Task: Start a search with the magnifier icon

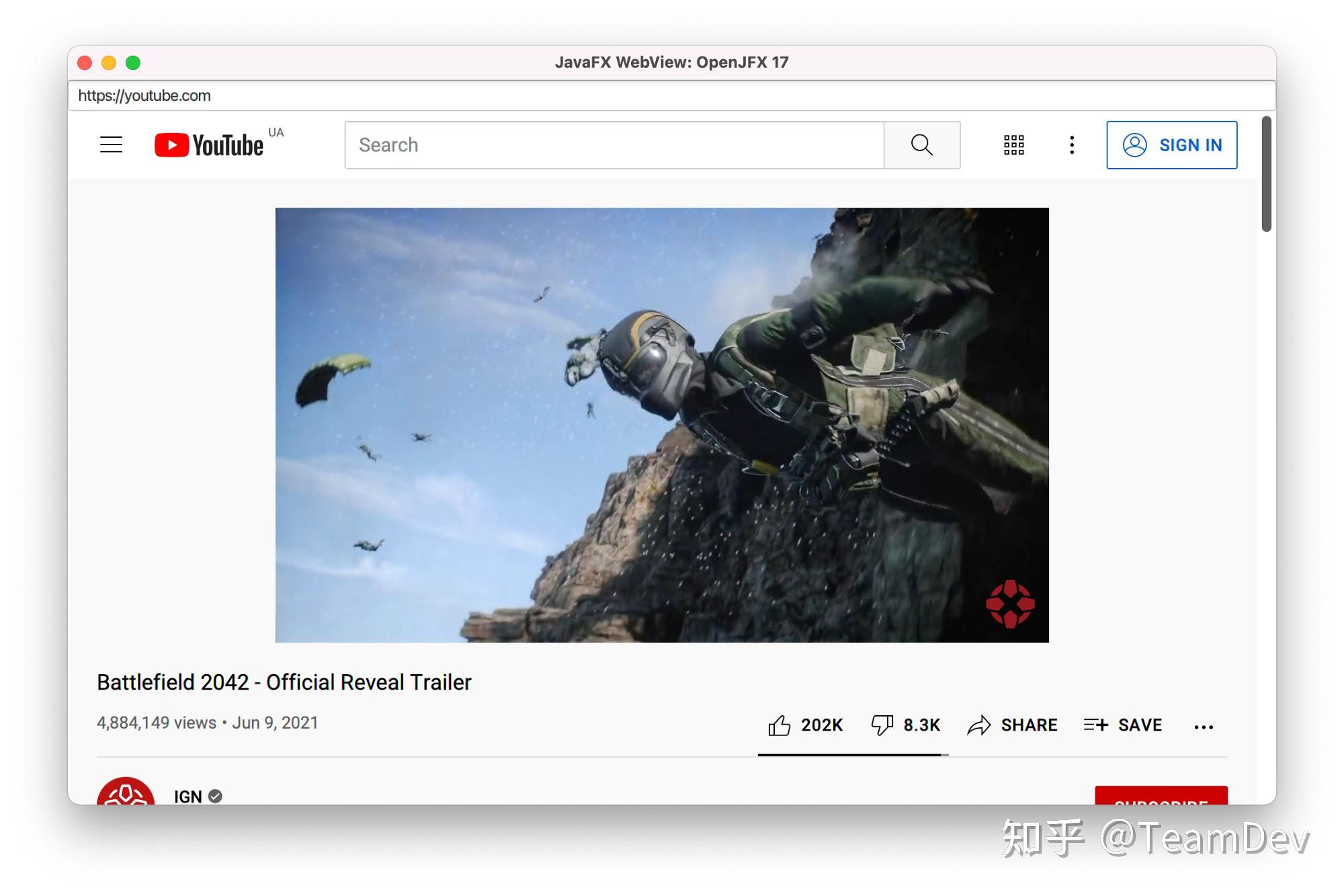Action: 921,145
